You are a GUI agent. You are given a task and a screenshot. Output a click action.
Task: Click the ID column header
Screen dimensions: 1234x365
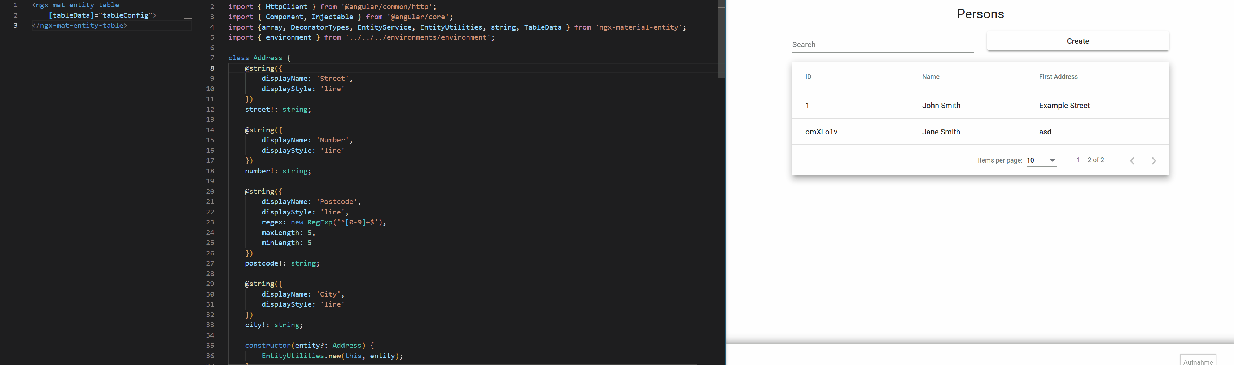click(x=808, y=77)
